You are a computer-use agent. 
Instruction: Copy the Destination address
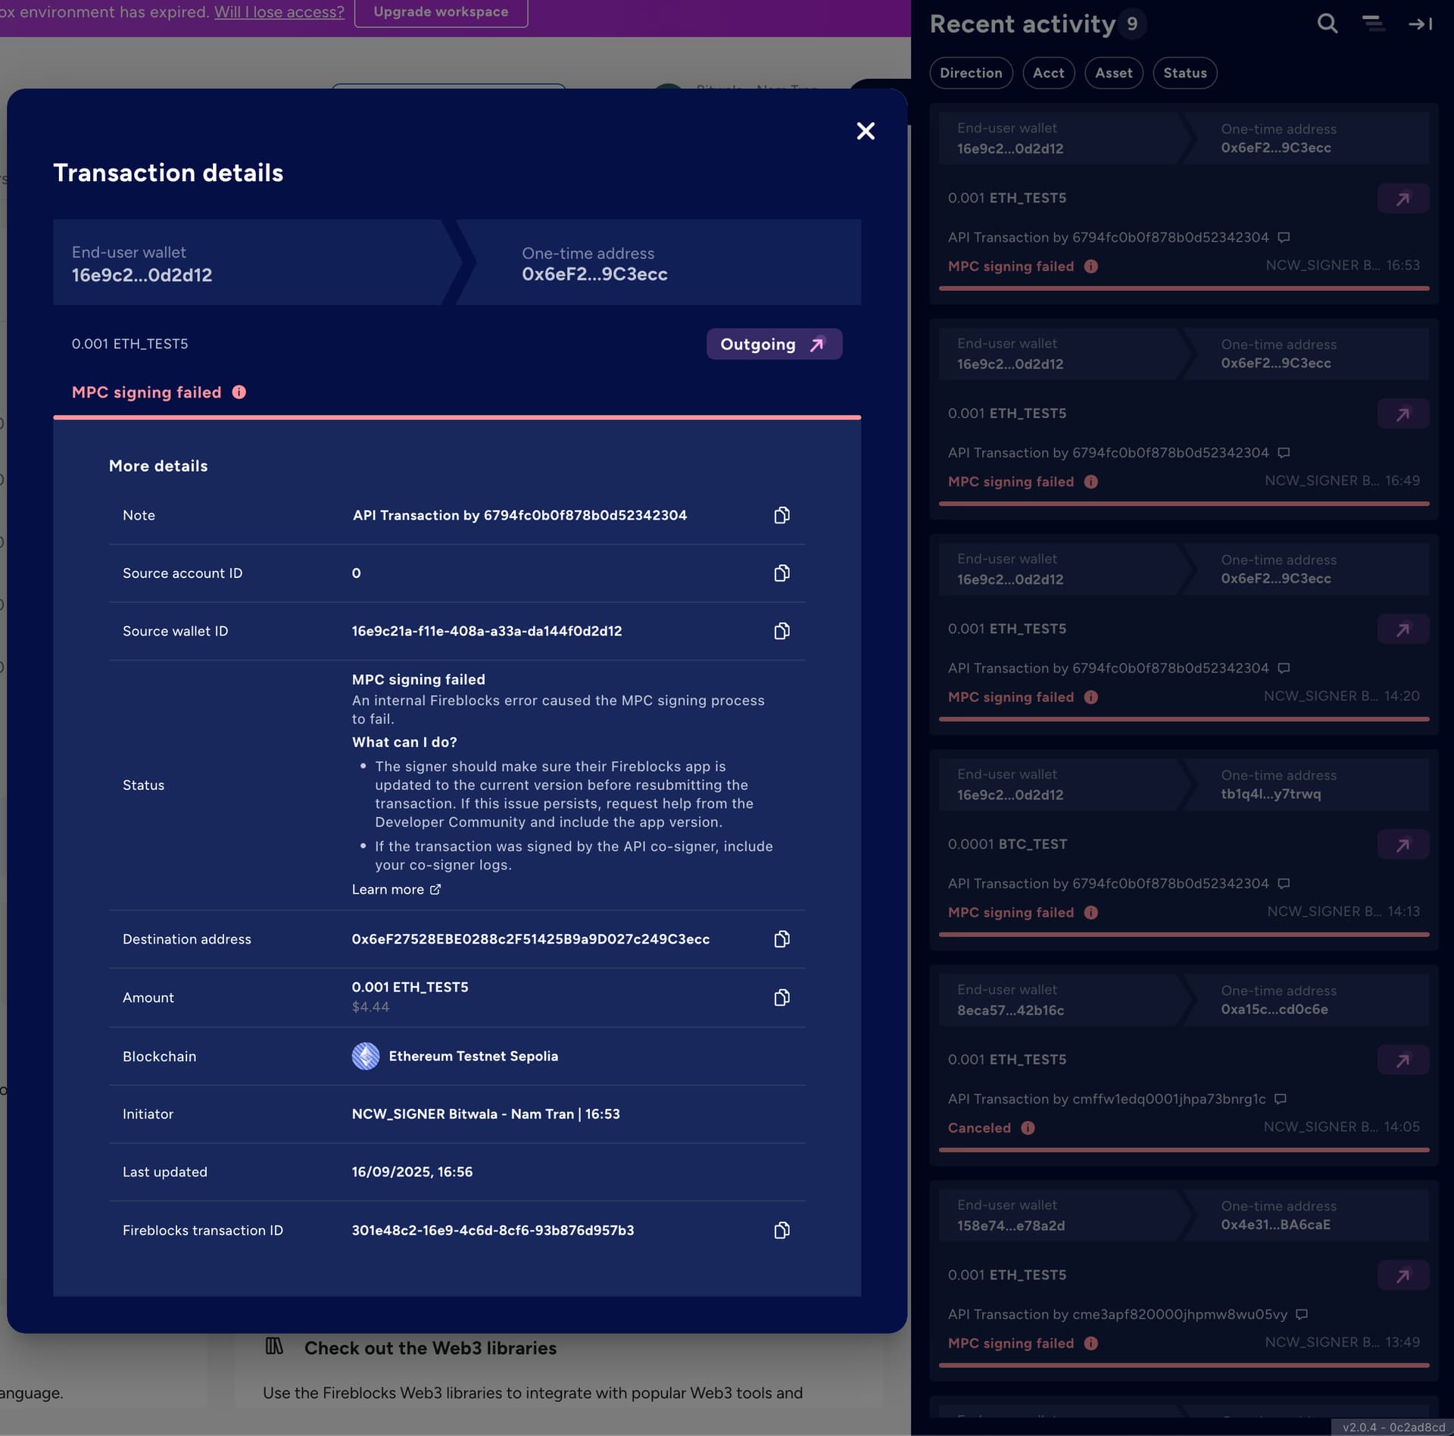(x=782, y=939)
